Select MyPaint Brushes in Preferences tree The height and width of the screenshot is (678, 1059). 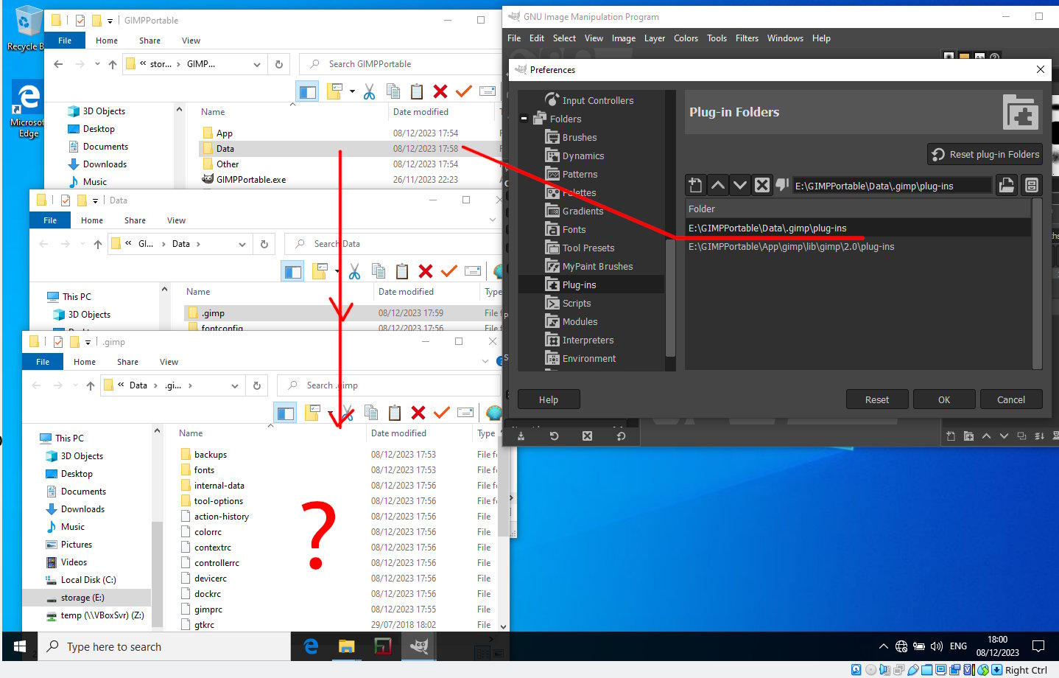598,266
